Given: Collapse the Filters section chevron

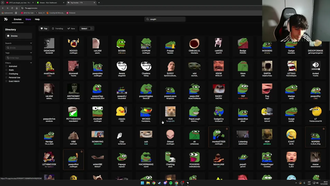Looking at the screenshot, I should click(x=31, y=63).
